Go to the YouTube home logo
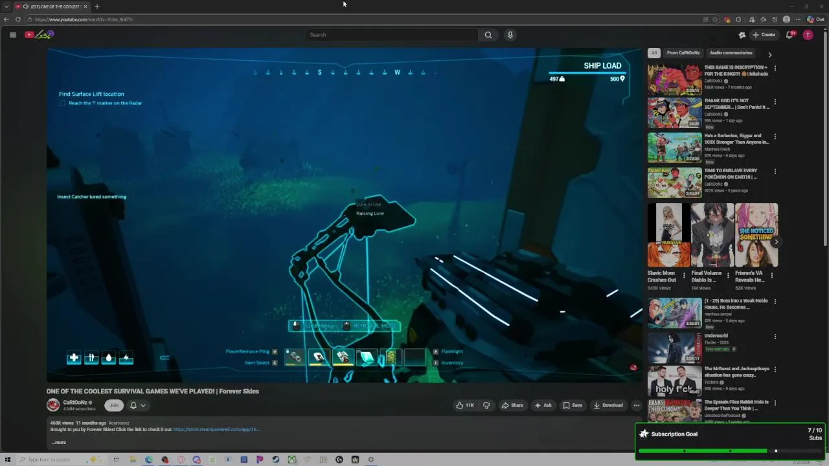 pos(39,35)
